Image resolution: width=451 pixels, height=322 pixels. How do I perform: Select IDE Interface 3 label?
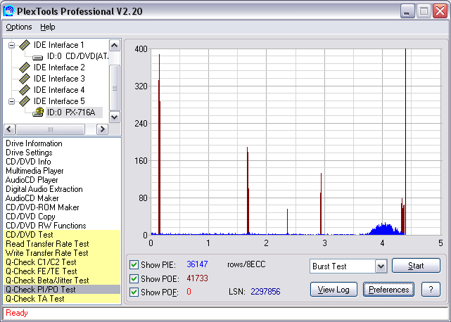(59, 79)
